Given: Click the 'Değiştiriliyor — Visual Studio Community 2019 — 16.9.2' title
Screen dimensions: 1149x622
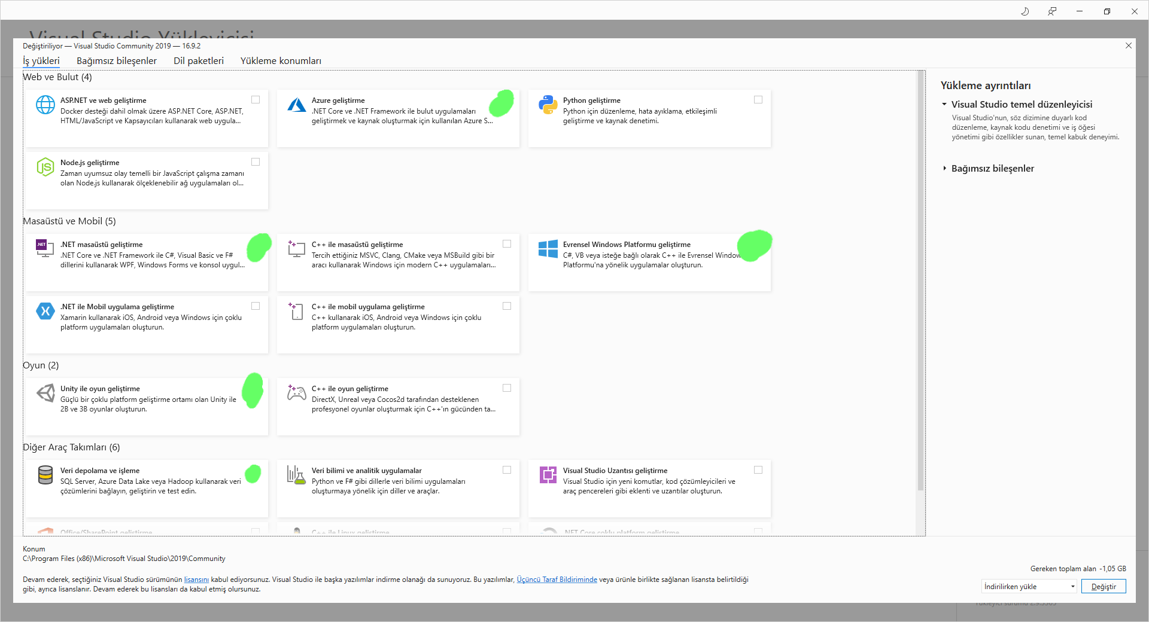Looking at the screenshot, I should point(112,46).
